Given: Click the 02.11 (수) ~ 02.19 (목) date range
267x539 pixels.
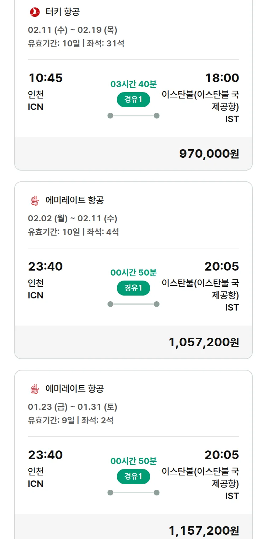Looking at the screenshot, I should point(73,30).
